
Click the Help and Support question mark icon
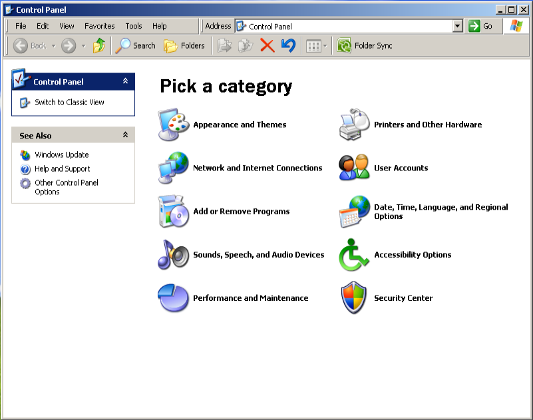pyautogui.click(x=25, y=169)
